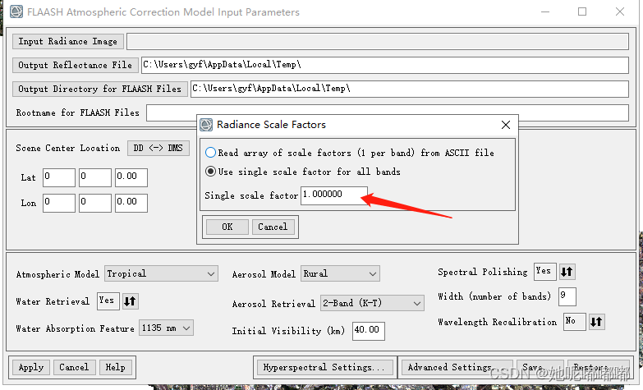Click the empty Input Radiance Image field
The height and width of the screenshot is (390, 643).
pos(378,41)
